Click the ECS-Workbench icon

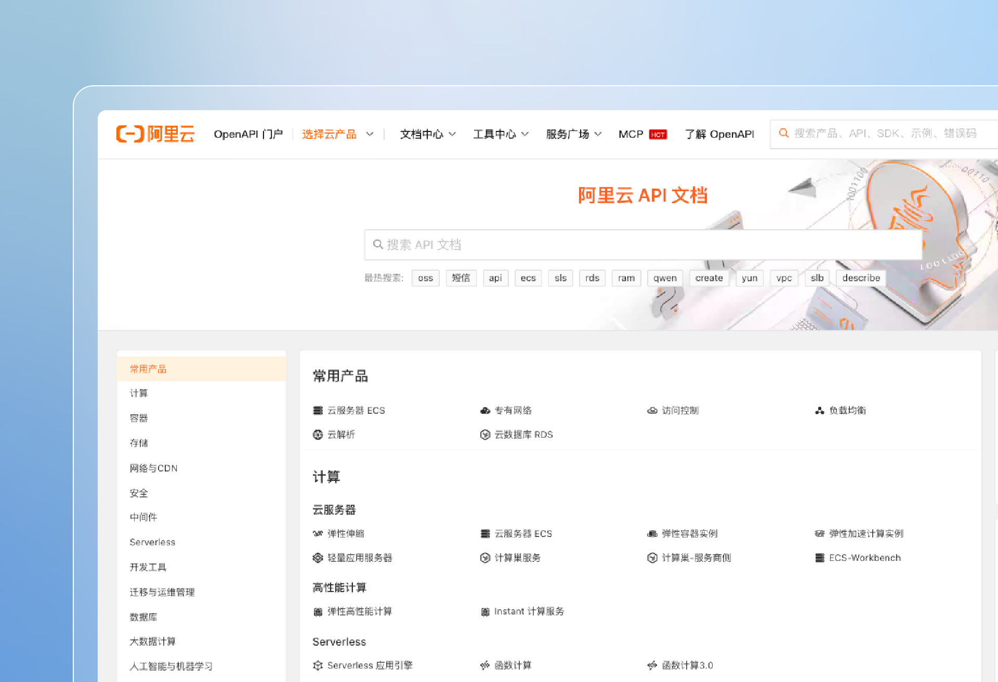[820, 558]
